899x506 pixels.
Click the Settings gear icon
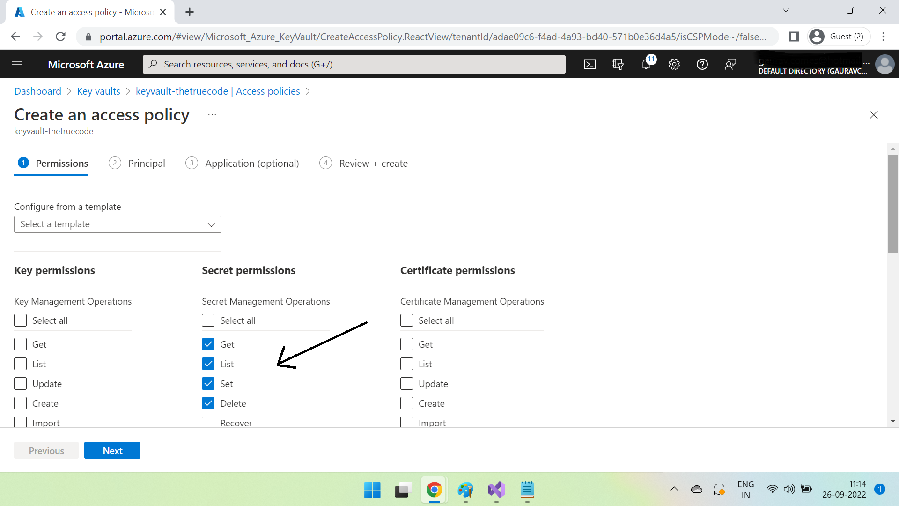point(674,64)
